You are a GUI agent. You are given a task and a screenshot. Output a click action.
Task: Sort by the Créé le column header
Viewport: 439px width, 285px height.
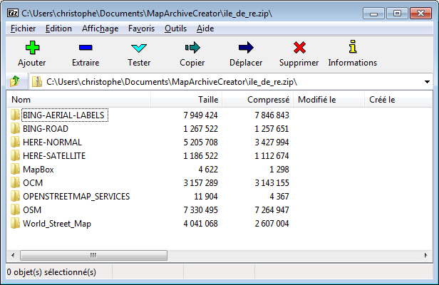[398, 99]
